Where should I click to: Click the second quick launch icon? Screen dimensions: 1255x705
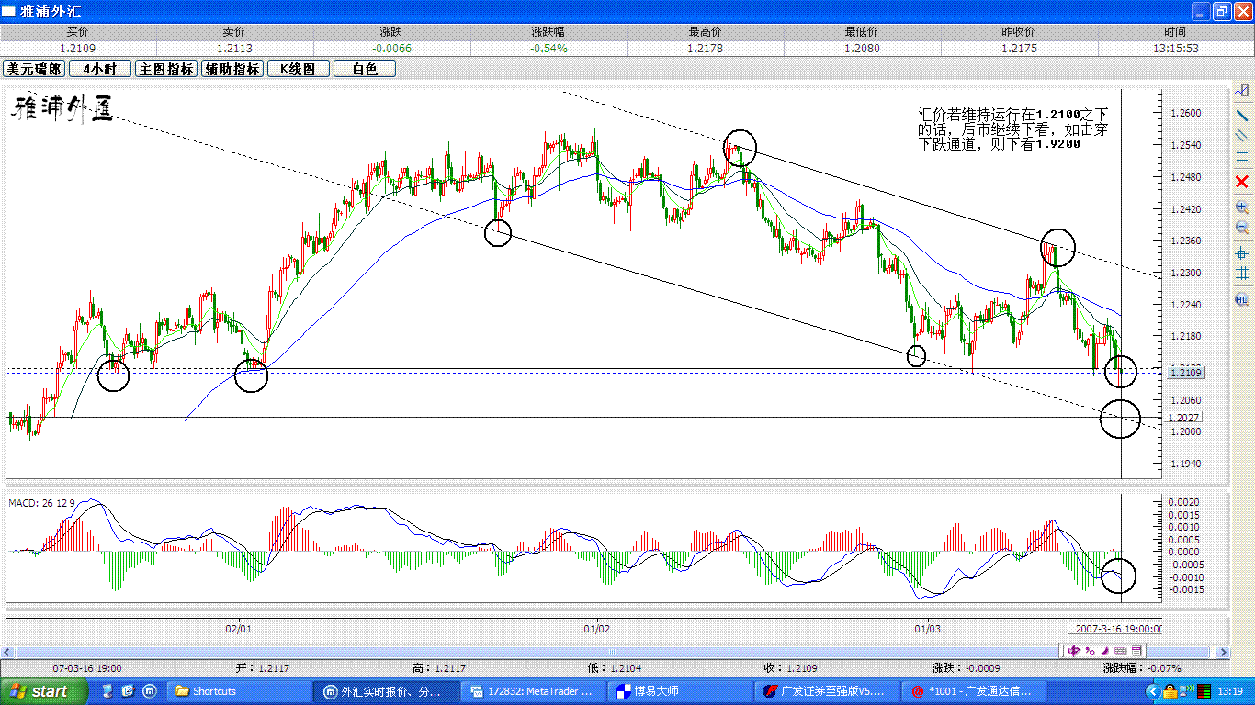(128, 691)
